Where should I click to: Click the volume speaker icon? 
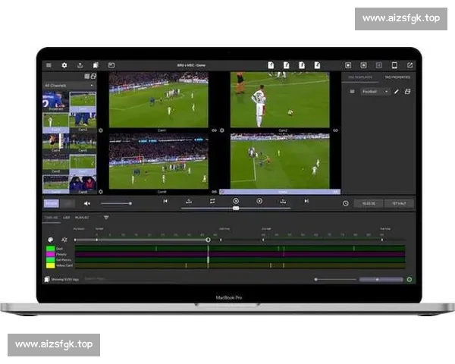tap(86, 203)
